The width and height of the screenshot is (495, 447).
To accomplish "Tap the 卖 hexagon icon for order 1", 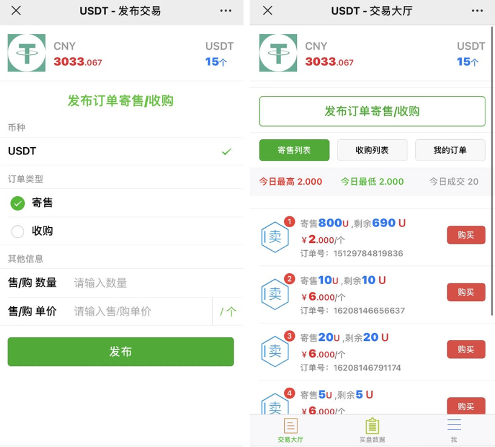I will [275, 237].
